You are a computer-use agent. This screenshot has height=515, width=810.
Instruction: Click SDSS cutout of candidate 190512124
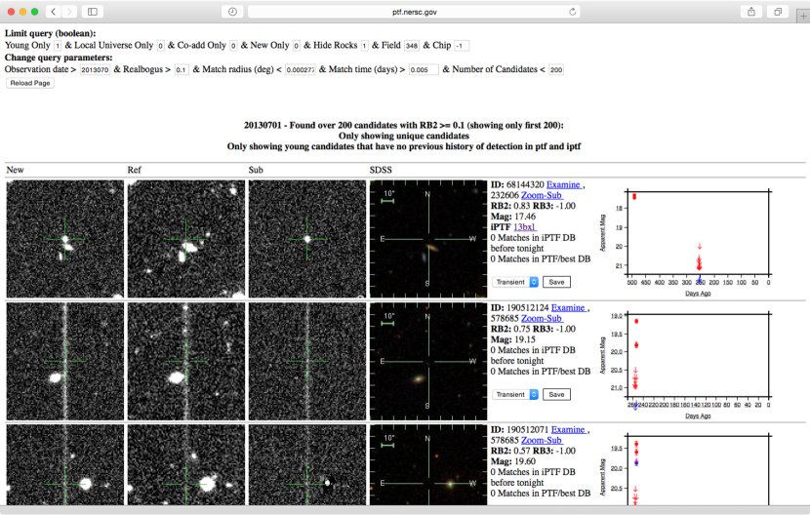428,361
